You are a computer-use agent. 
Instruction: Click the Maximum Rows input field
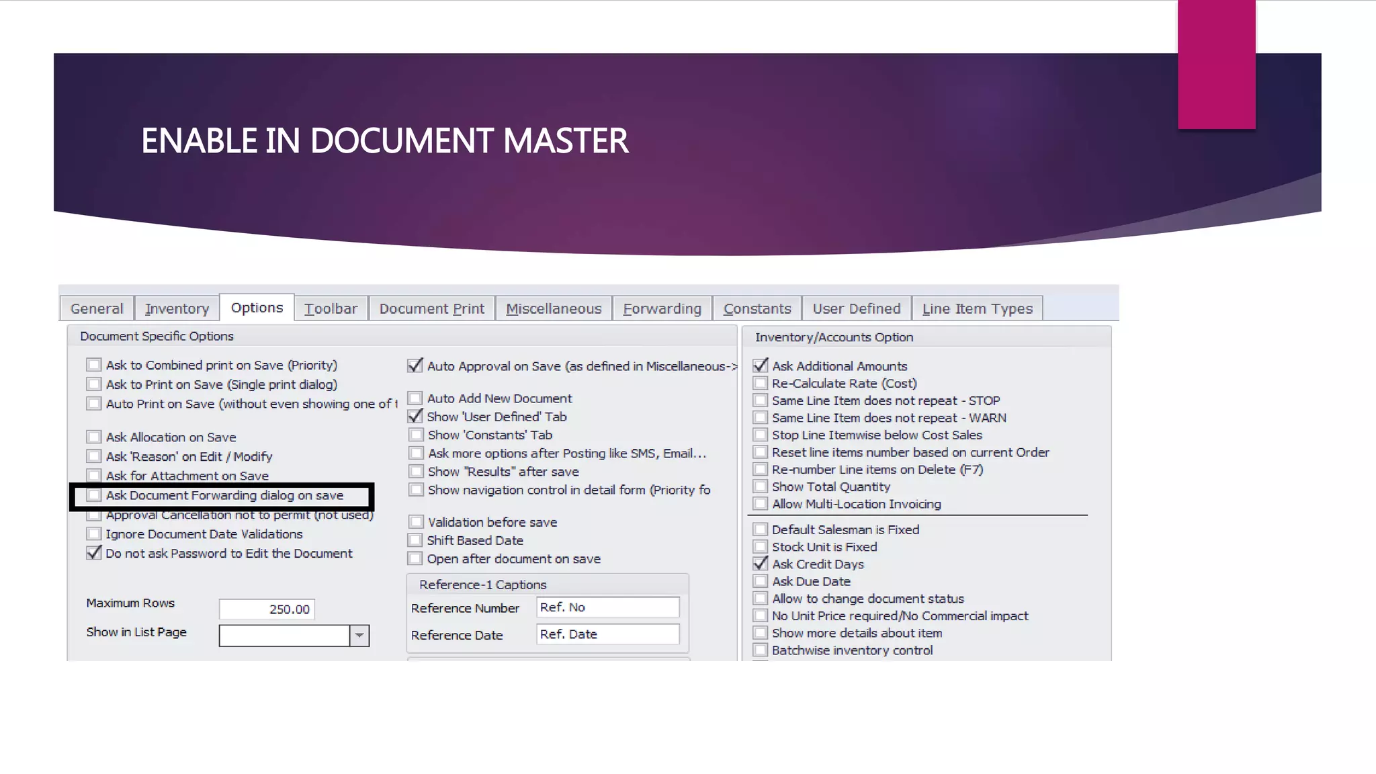pos(267,609)
